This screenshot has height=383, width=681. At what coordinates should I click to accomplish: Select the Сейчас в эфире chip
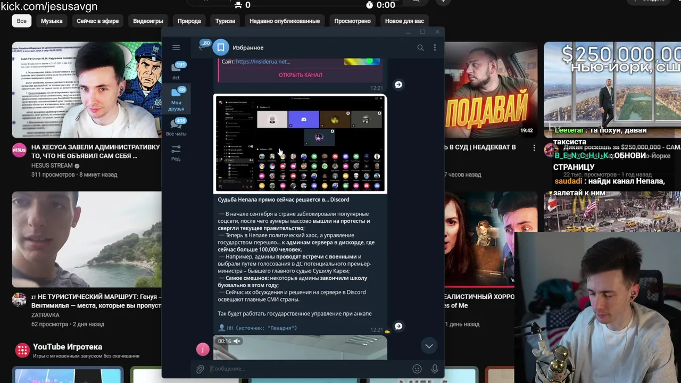98,21
